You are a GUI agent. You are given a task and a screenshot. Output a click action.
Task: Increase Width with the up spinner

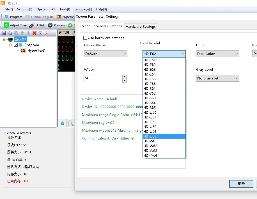pyautogui.click(x=125, y=77)
